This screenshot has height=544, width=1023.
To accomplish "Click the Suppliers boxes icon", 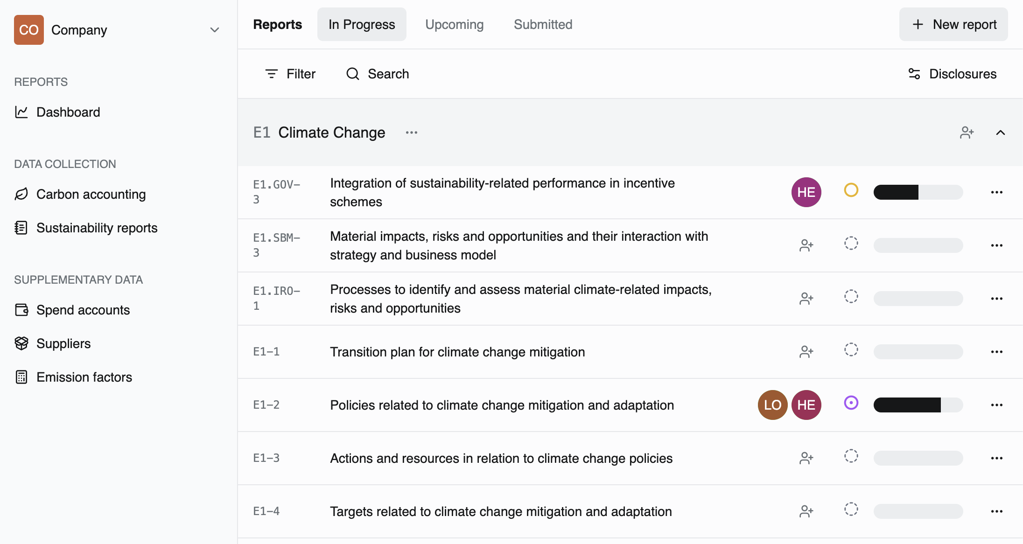I will pos(21,343).
